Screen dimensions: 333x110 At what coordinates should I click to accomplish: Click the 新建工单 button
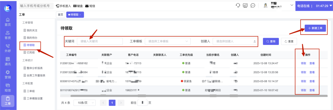pos(315,28)
